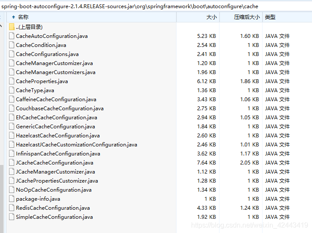This screenshot has height=233, width=312.
Task: Click file icon beside CacheProperties.java
Action: pos(12,81)
